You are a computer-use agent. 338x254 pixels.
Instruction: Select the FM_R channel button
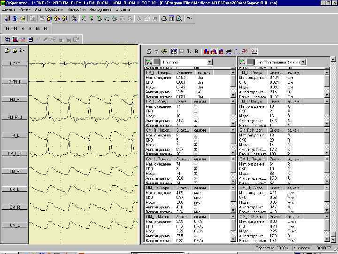[x=15, y=100]
